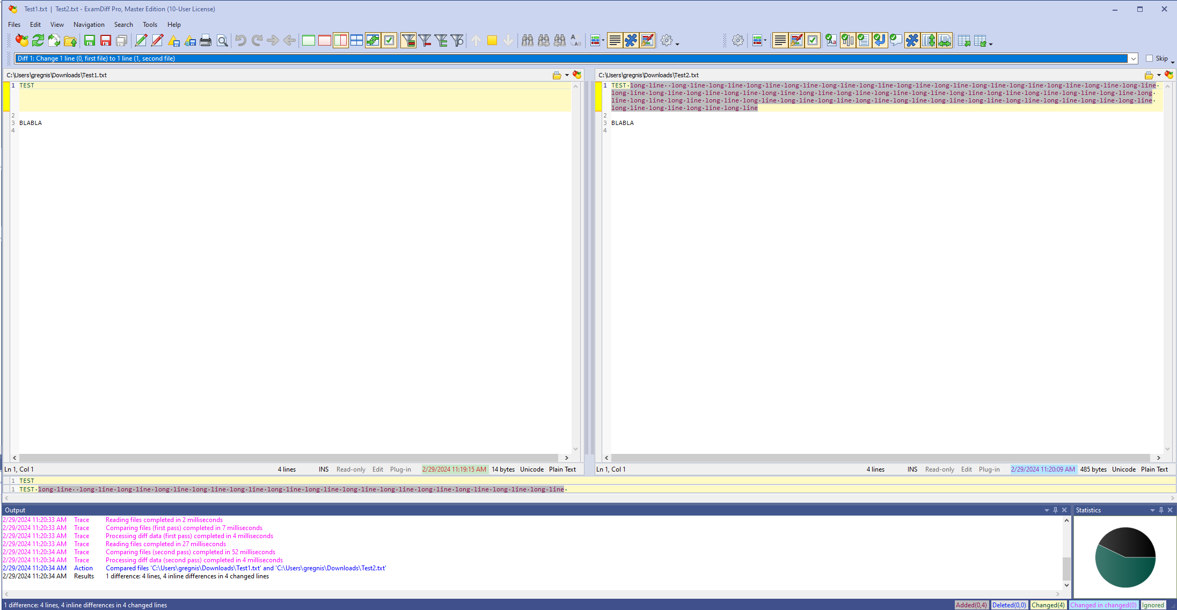Screen dimensions: 1177x610
Task: Click the green pencil Edit first file icon
Action: pos(141,40)
